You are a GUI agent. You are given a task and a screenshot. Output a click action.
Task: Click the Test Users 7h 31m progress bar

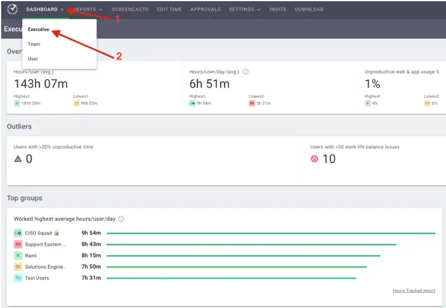pyautogui.click(x=231, y=278)
